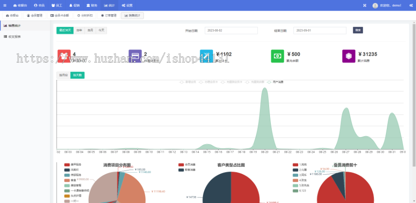Select the 今天 range button
416x203 pixels.
101,30
